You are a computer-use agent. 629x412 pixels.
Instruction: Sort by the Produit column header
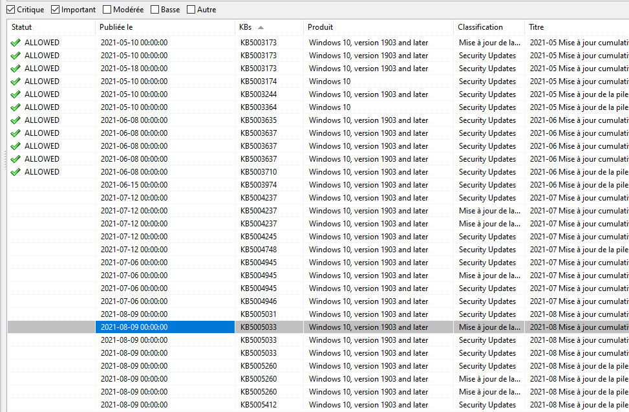(x=378, y=27)
